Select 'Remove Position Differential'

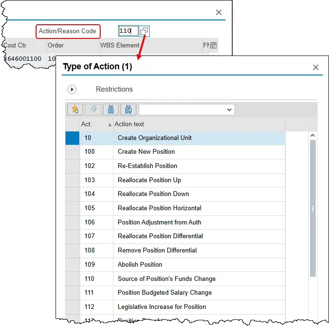(x=157, y=251)
